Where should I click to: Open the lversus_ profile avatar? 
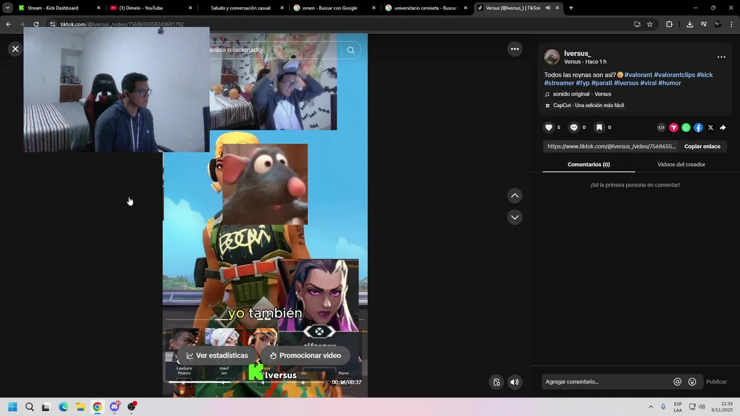[x=552, y=57]
